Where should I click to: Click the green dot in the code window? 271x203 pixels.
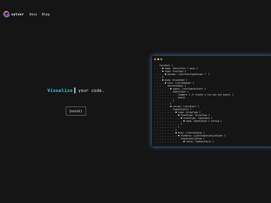pyautogui.click(x=161, y=59)
